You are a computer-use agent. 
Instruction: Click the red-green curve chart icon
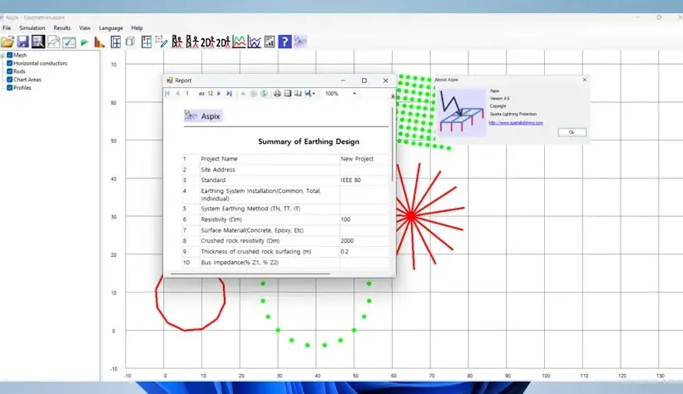(239, 42)
